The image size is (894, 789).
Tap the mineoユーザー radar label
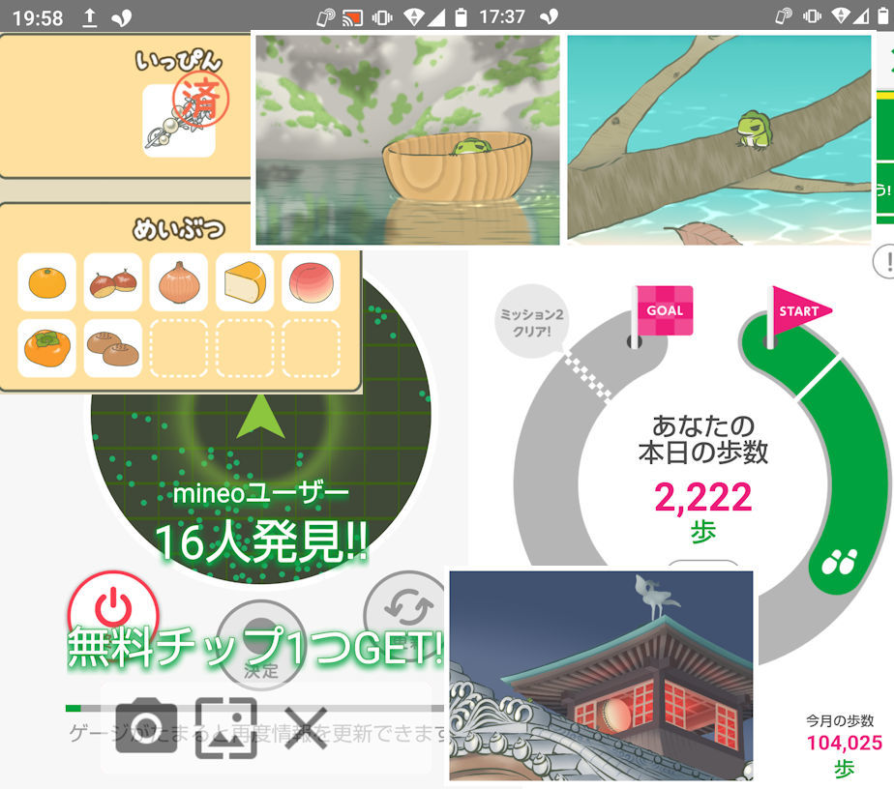(261, 494)
